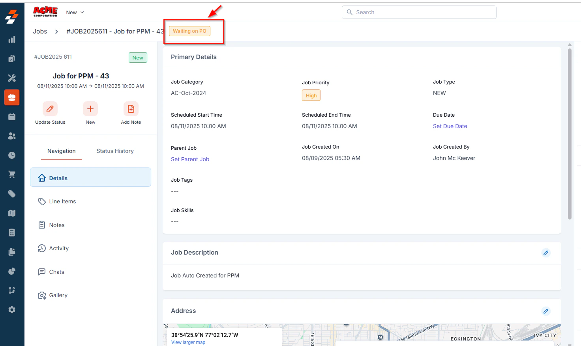Image resolution: width=581 pixels, height=346 pixels.
Task: Click the Waiting on PO status badge
Action: (x=189, y=31)
